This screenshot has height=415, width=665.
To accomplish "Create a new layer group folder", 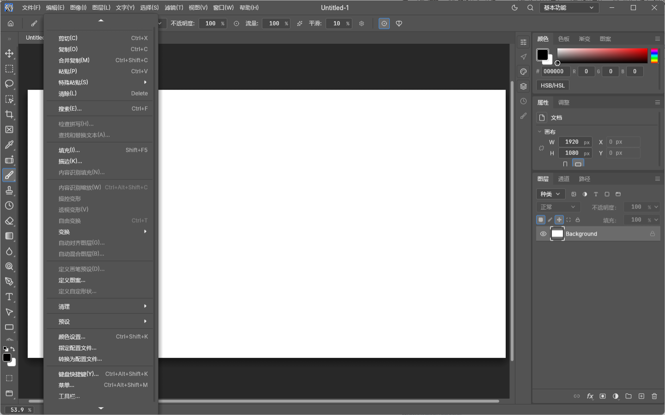I will pyautogui.click(x=629, y=396).
